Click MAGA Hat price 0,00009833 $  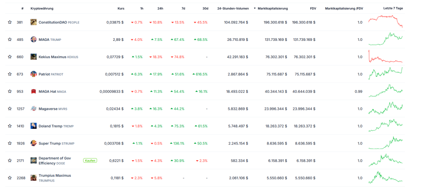point(112,91)
